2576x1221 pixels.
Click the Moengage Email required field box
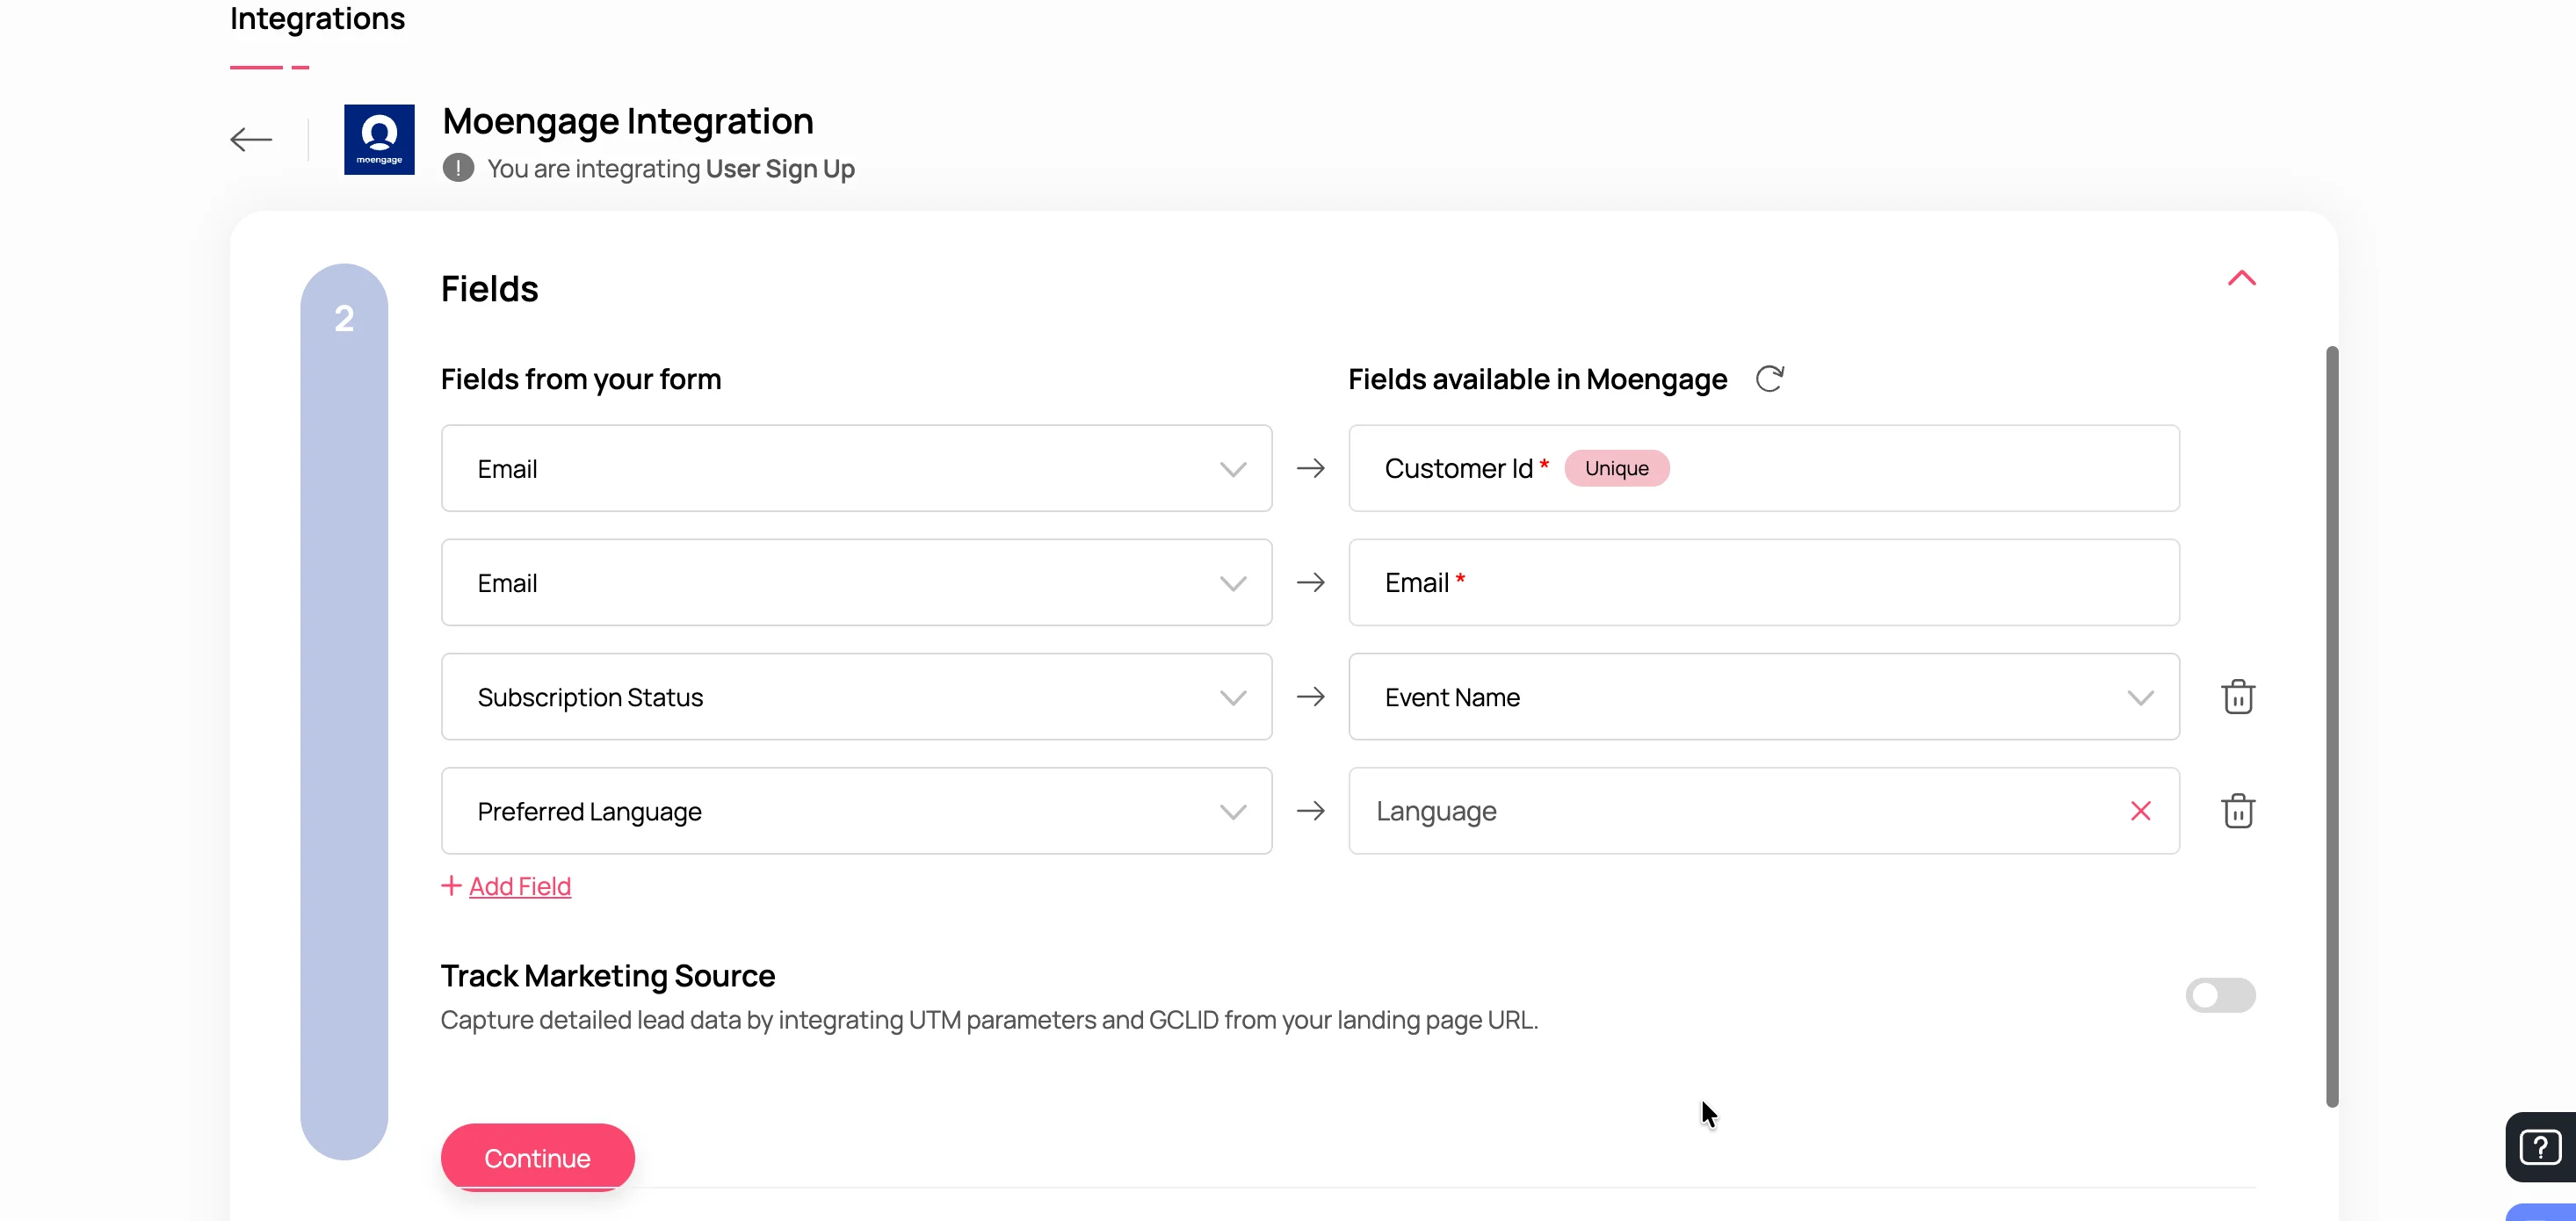tap(1763, 582)
